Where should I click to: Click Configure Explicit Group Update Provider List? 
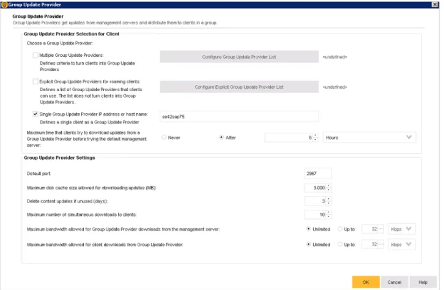click(x=239, y=87)
